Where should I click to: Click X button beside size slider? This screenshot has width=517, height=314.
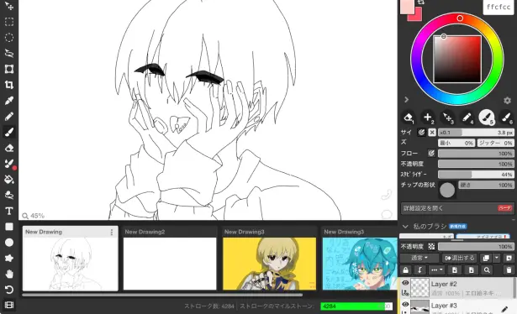tap(432, 133)
